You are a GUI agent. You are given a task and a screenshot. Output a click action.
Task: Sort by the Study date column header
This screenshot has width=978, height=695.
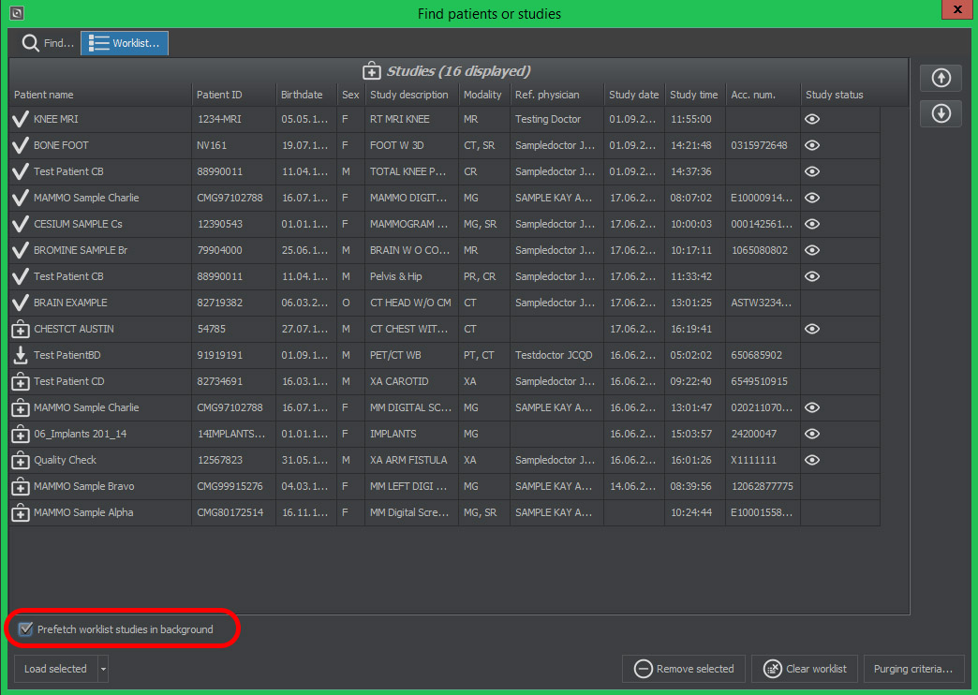pos(633,95)
